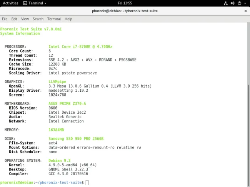Click the 12288 KB cache size
Screen dimensions: 250x187
(x=57, y=64)
